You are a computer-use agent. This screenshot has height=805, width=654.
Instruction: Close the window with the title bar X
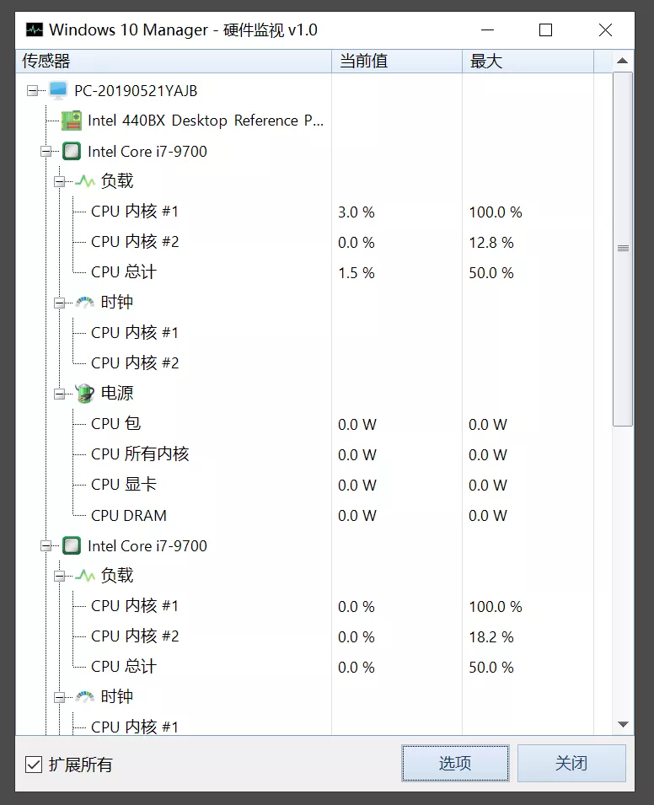point(605,30)
